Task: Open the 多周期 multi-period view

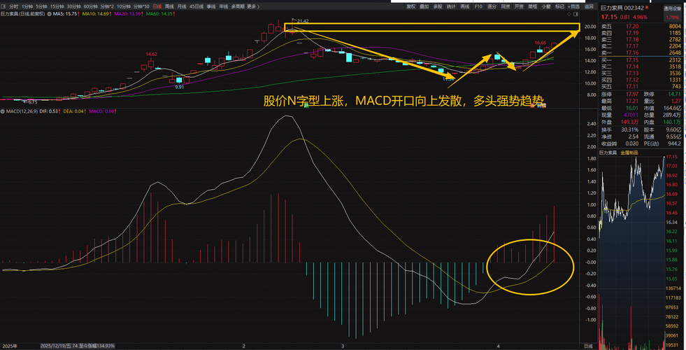Action: point(238,6)
